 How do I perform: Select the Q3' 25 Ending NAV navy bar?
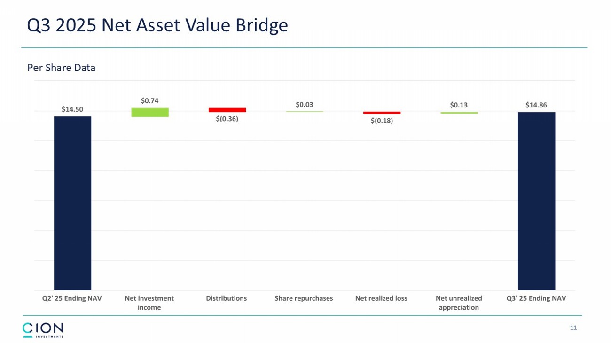tap(536, 201)
